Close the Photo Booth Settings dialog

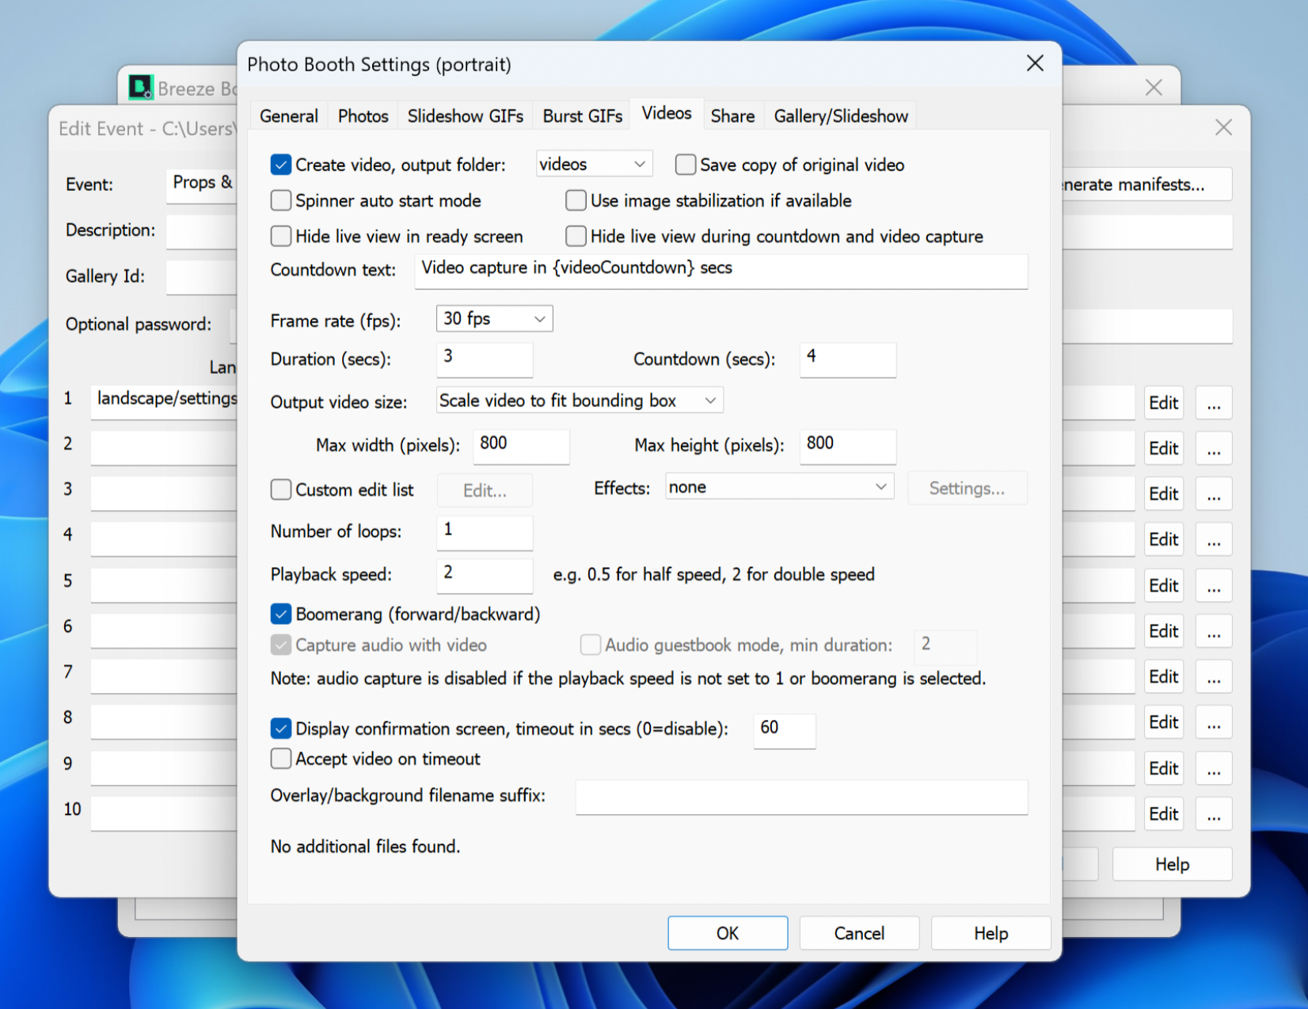pyautogui.click(x=1034, y=63)
